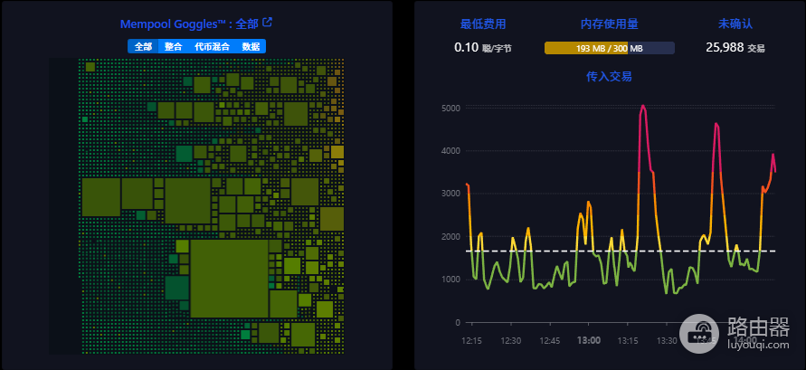Click the largest transaction block in the treemap
The width and height of the screenshot is (806, 370).
point(229,279)
